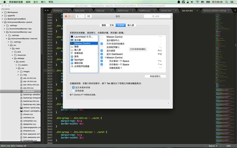Close the ace.min.less tab
The width and height of the screenshot is (237, 148).
197,11
